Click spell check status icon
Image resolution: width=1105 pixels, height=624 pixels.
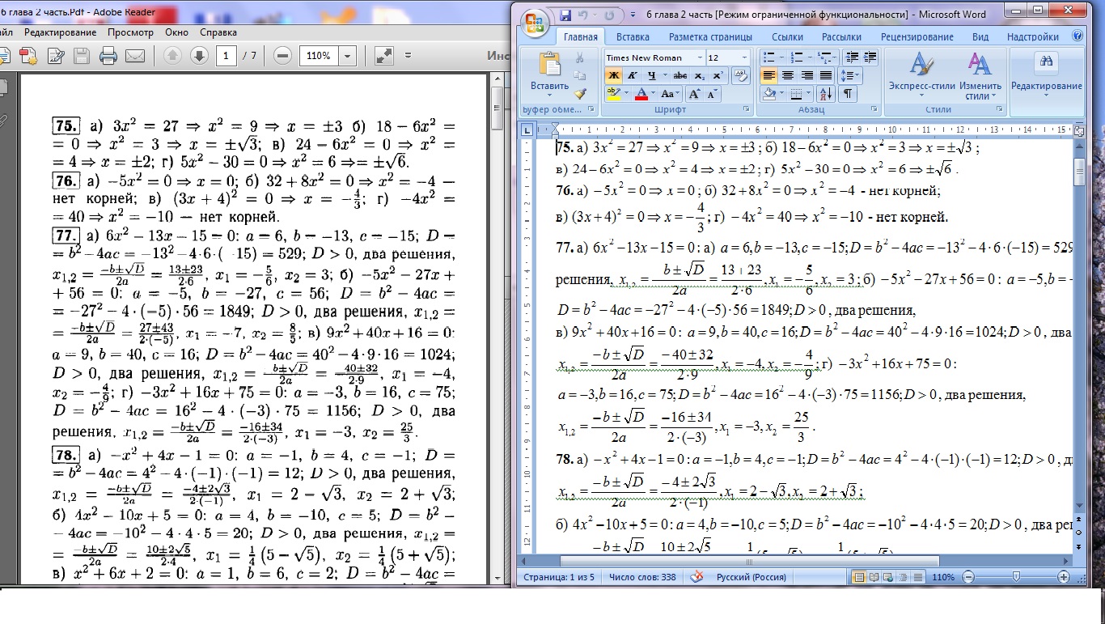696,577
